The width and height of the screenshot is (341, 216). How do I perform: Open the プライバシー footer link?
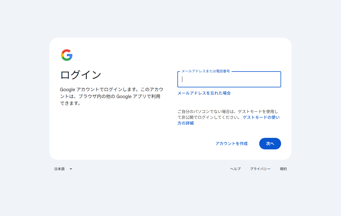pyautogui.click(x=260, y=169)
